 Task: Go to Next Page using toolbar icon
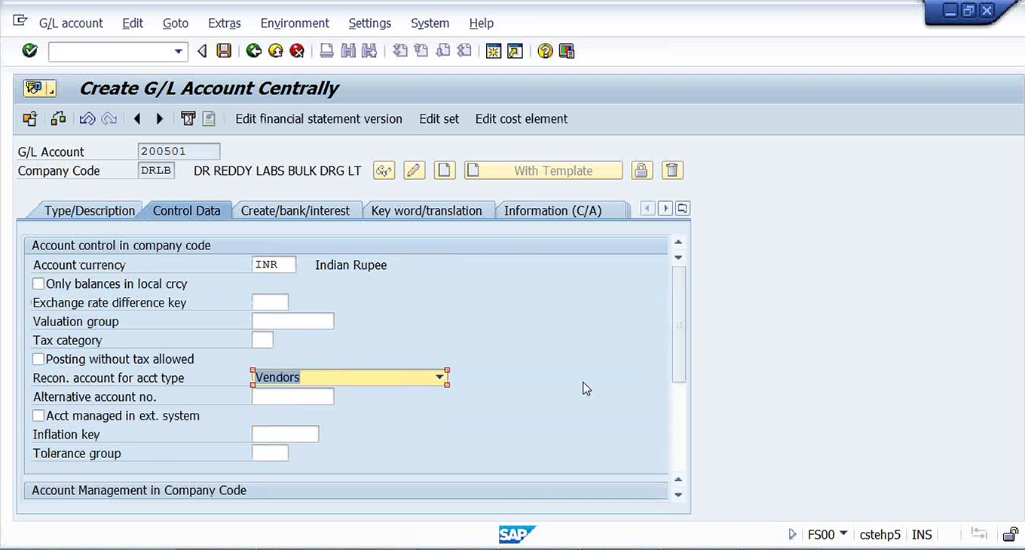pyautogui.click(x=443, y=51)
